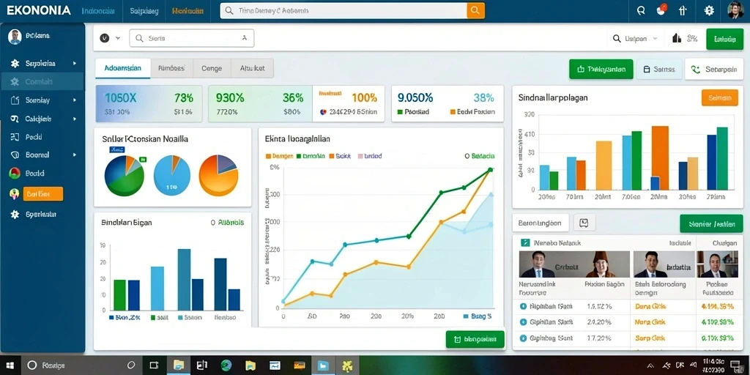Click the orange search button in top bar
750x375 pixels.
[x=475, y=10]
